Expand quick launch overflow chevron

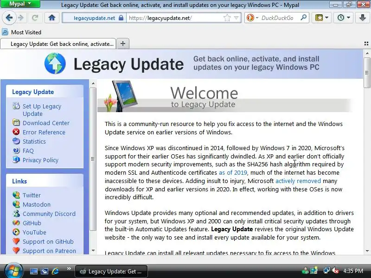(x=69, y=269)
